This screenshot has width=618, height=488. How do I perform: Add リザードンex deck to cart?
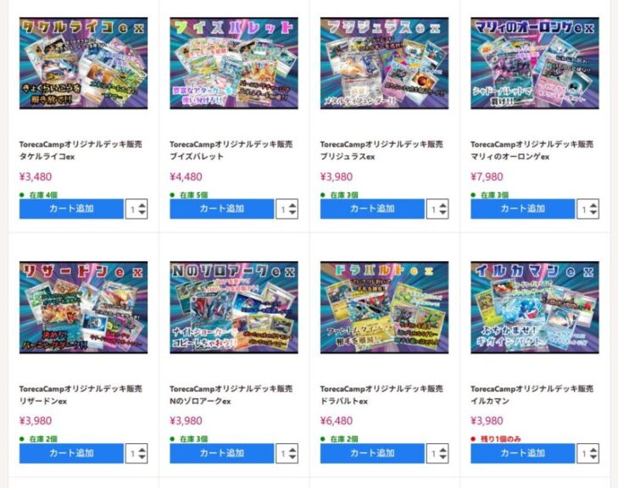(71, 453)
